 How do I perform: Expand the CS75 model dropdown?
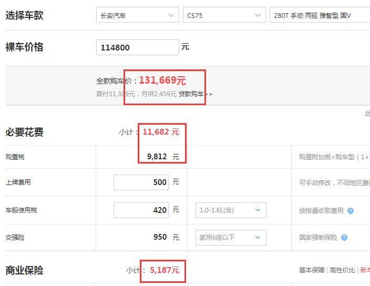[x=224, y=15]
